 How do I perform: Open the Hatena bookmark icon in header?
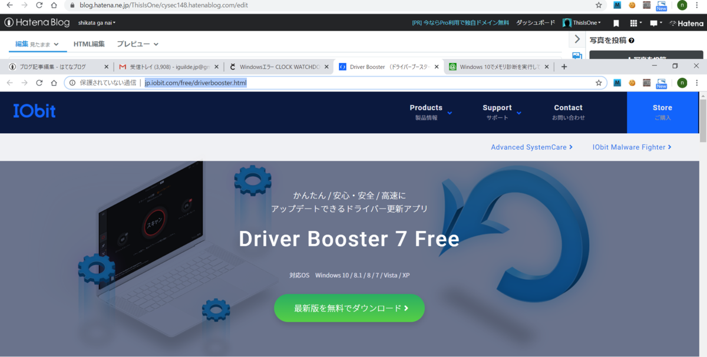pos(616,23)
